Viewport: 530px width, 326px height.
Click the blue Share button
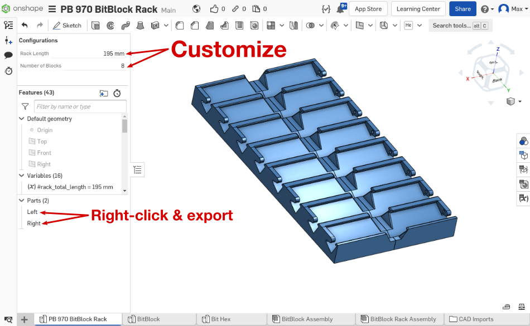(462, 9)
